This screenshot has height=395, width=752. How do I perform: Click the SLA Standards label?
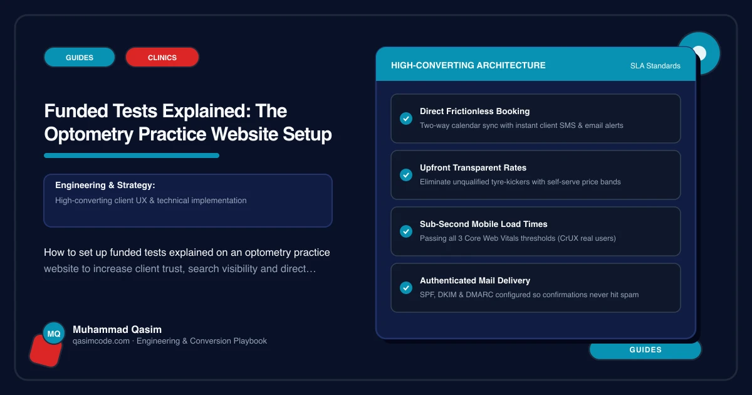pos(655,66)
